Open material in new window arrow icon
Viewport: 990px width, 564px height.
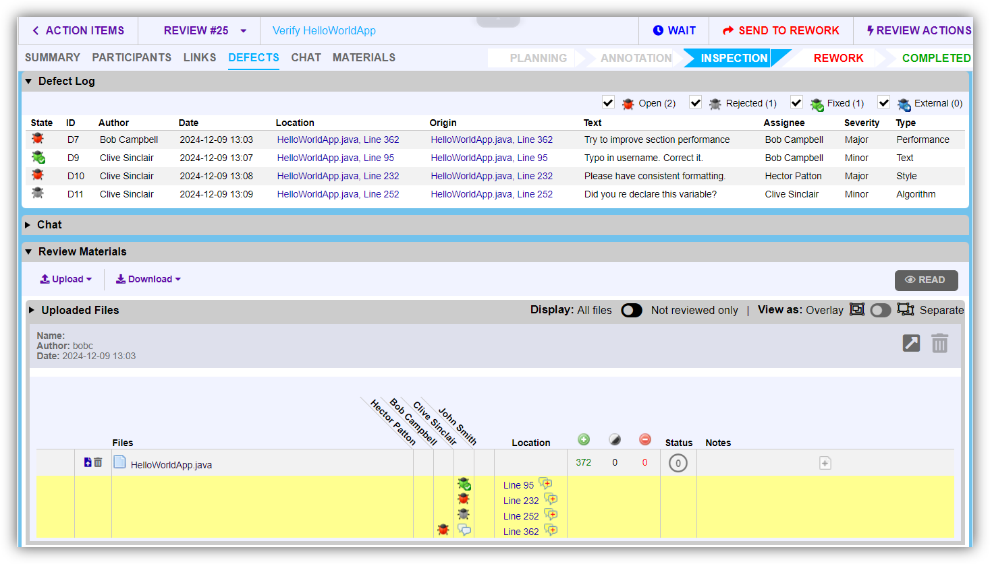coord(911,344)
